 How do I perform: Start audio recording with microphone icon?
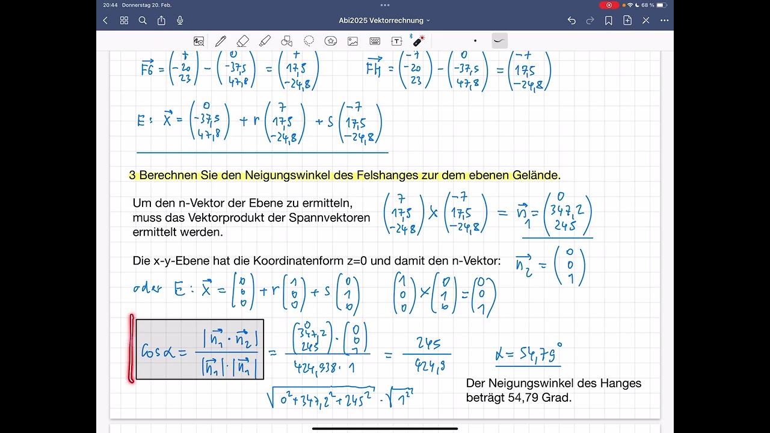pyautogui.click(x=180, y=20)
